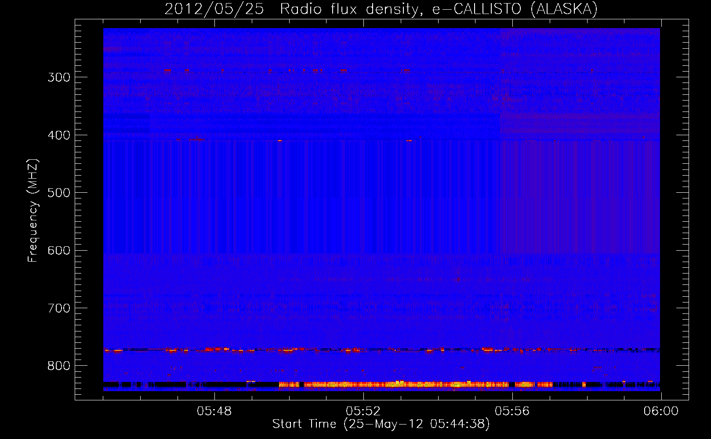Click the 05:56 time tick label
The width and height of the screenshot is (711, 439).
[512, 411]
